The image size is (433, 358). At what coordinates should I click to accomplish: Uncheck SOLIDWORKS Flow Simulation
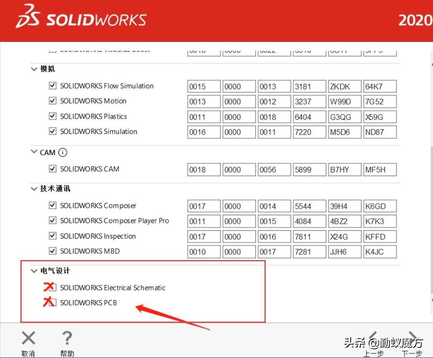[x=53, y=86]
